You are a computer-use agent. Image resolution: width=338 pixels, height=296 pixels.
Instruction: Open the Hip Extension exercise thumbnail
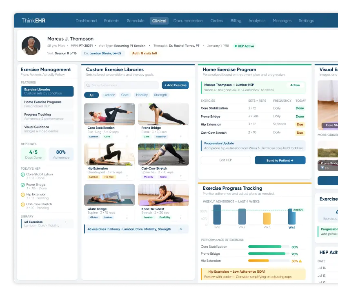pyautogui.click(x=109, y=155)
